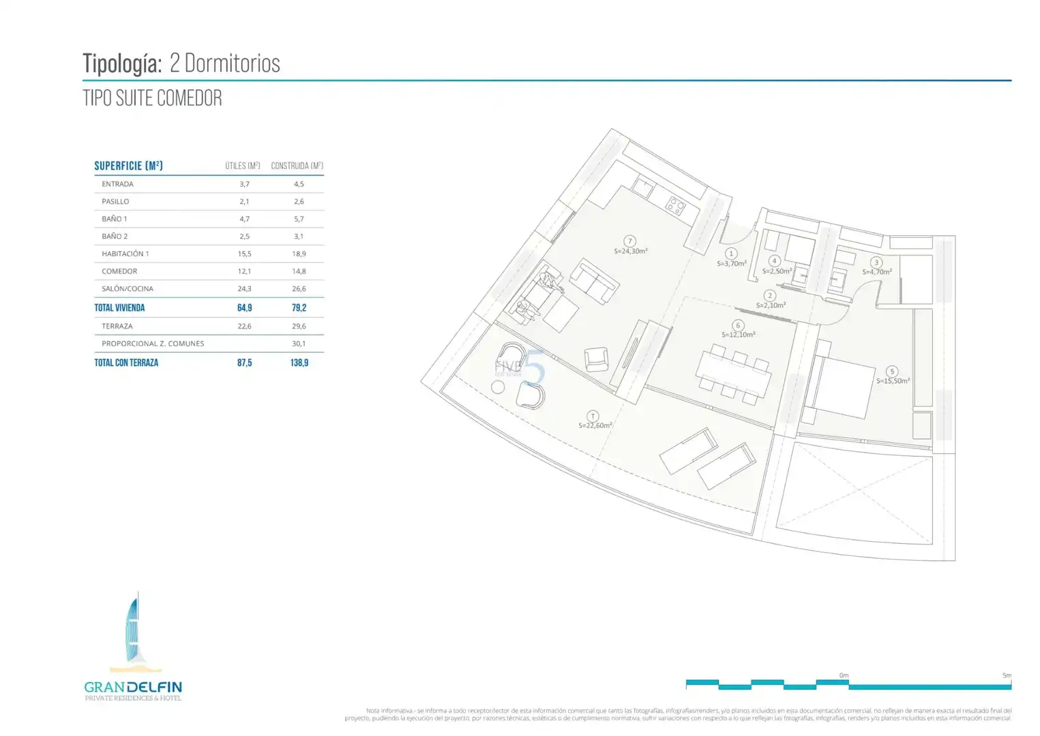Click the kitchen sink symbol on plan
The width and height of the screenshot is (1040, 736).
point(642,186)
